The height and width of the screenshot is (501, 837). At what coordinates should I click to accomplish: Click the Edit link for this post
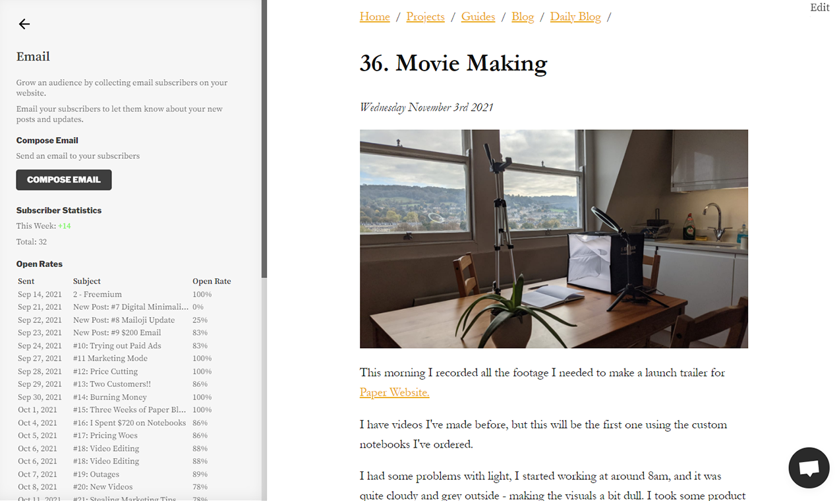pyautogui.click(x=819, y=7)
